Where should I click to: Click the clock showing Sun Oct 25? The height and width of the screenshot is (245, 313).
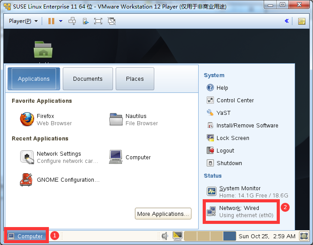tap(267, 236)
